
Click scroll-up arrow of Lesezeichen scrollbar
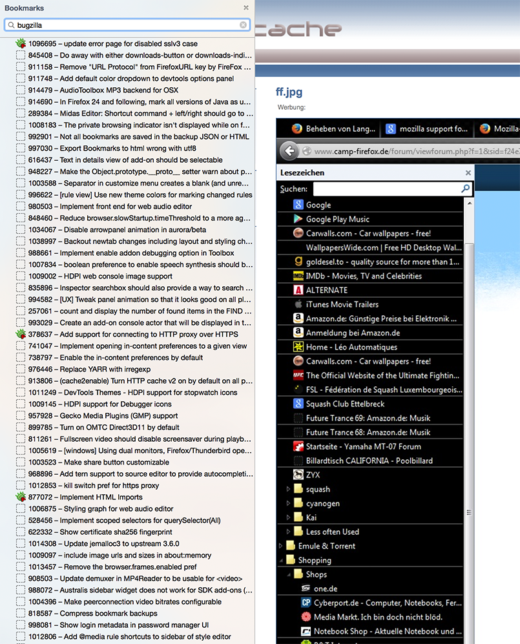click(x=470, y=203)
